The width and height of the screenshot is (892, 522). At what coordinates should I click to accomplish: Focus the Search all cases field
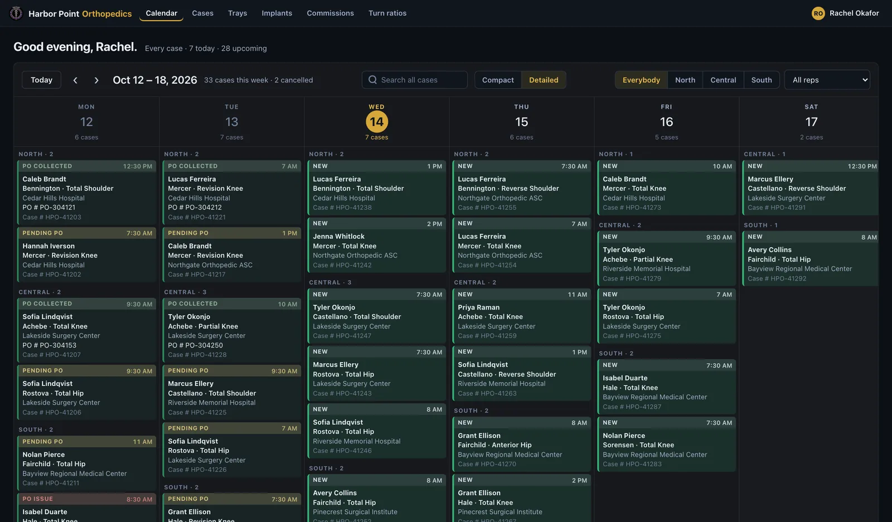tap(415, 80)
